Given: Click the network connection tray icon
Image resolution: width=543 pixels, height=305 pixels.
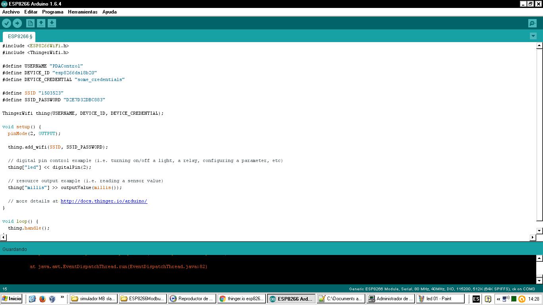Looking at the screenshot, I should tap(506, 299).
